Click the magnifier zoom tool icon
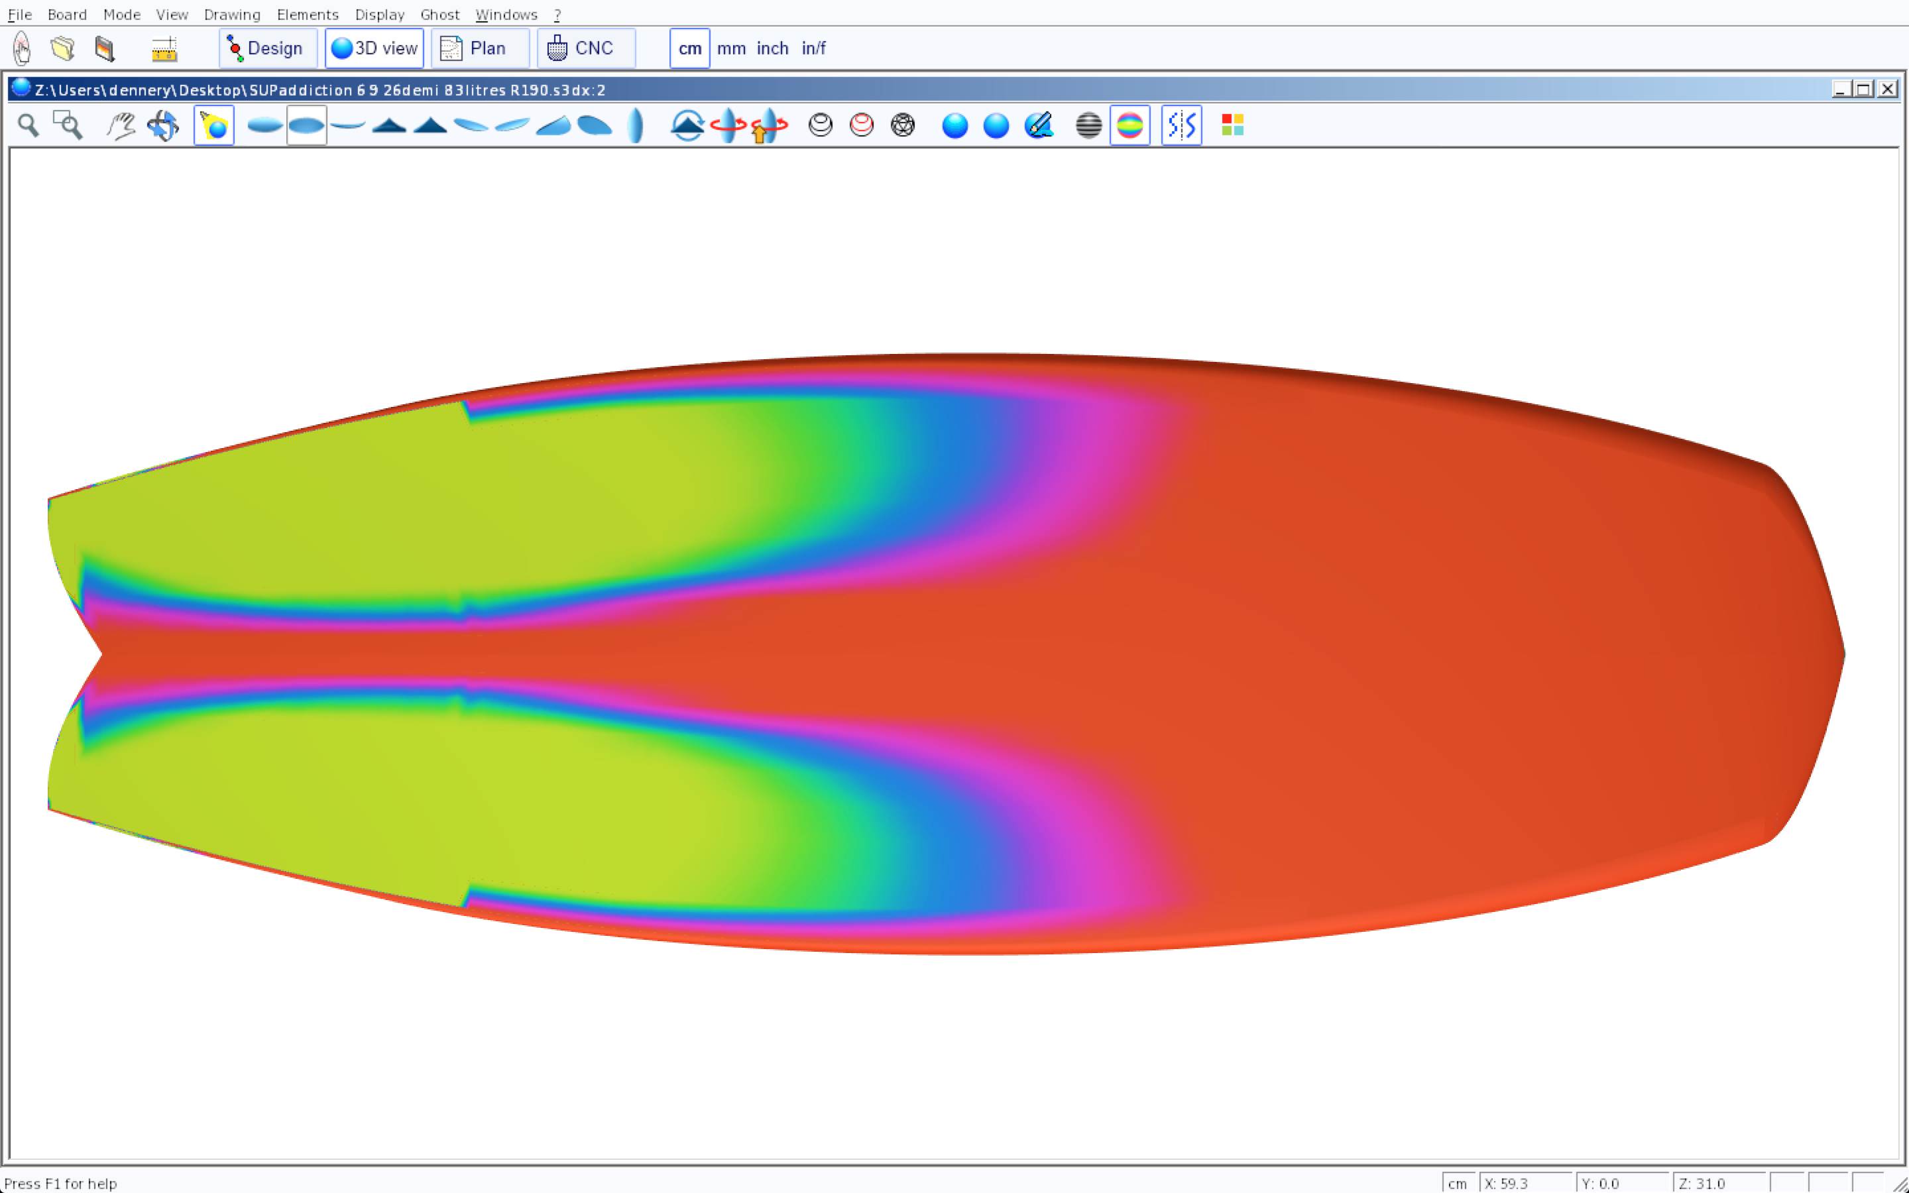The image size is (1909, 1193). tap(29, 125)
